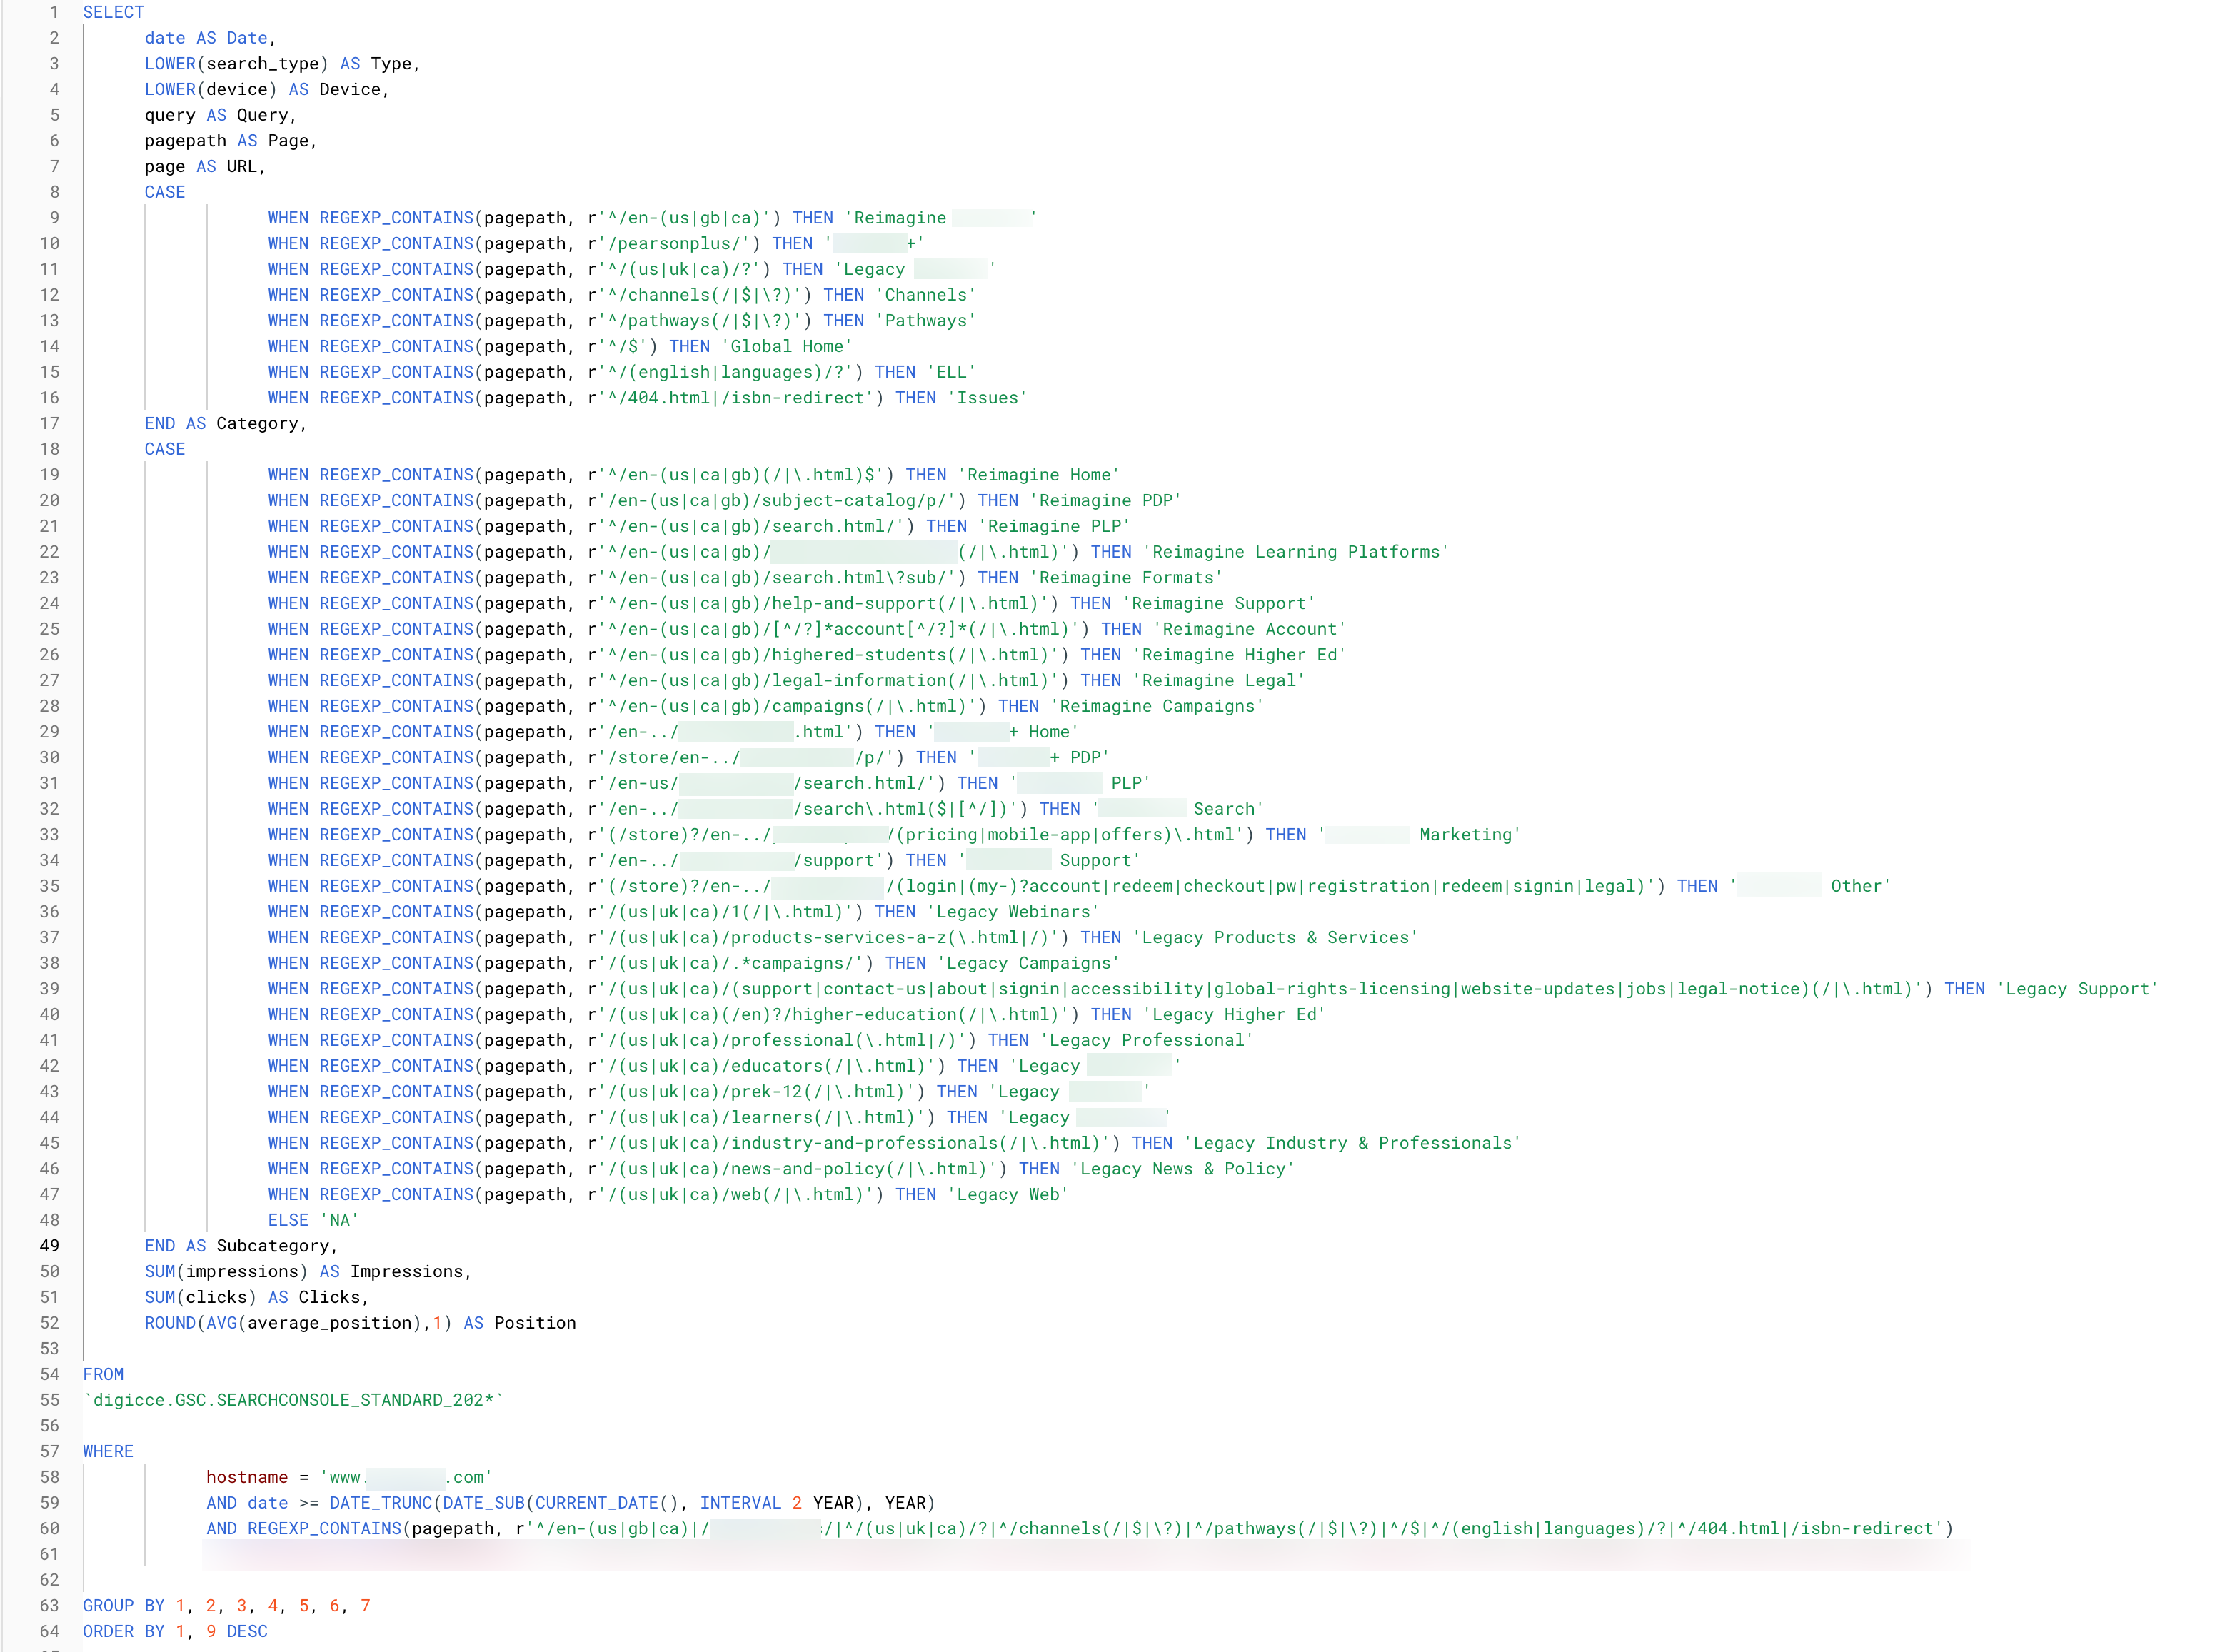This screenshot has width=2225, height=1652.
Task: Place cursor on the FROM keyword
Action: point(103,1374)
